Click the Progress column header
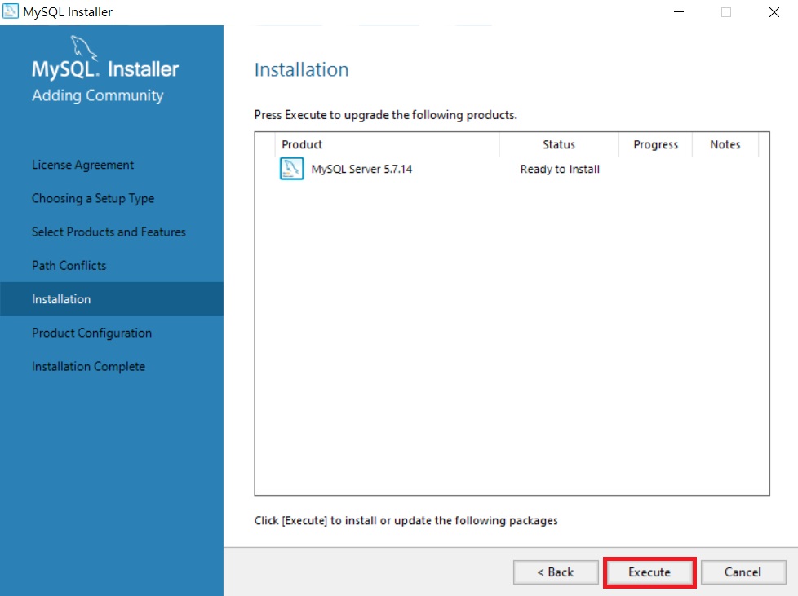 tap(655, 144)
